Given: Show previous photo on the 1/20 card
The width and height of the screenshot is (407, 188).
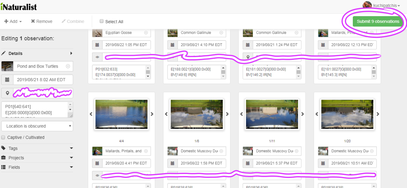Looking at the screenshot, I should [x=317, y=114].
